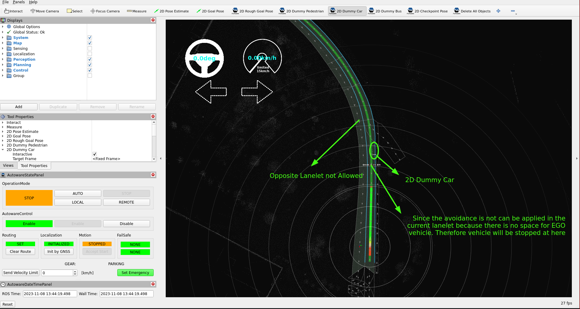Toggle the Localization display checkbox

[90, 54]
